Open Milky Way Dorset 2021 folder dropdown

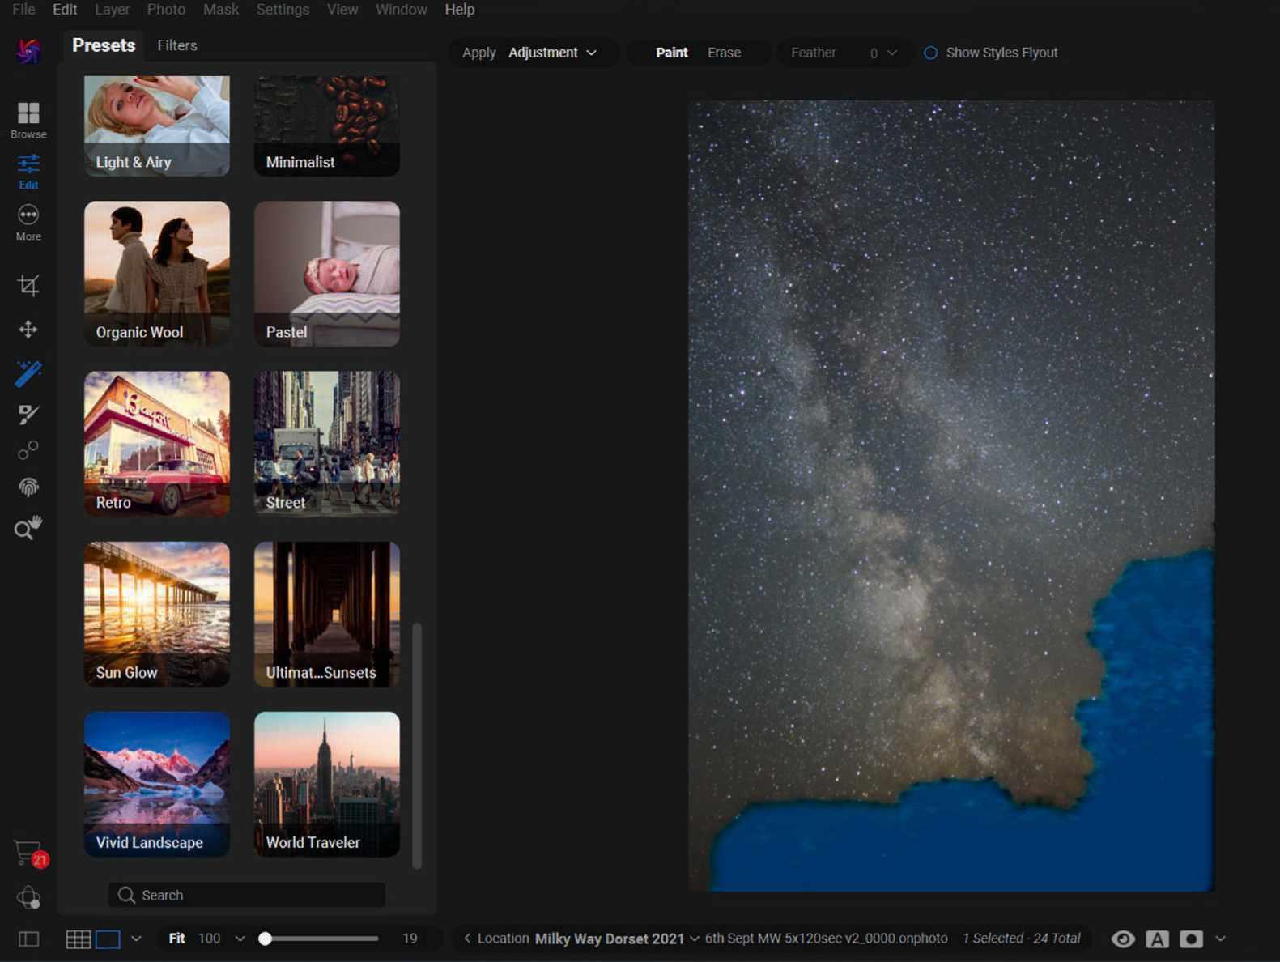coord(617,939)
